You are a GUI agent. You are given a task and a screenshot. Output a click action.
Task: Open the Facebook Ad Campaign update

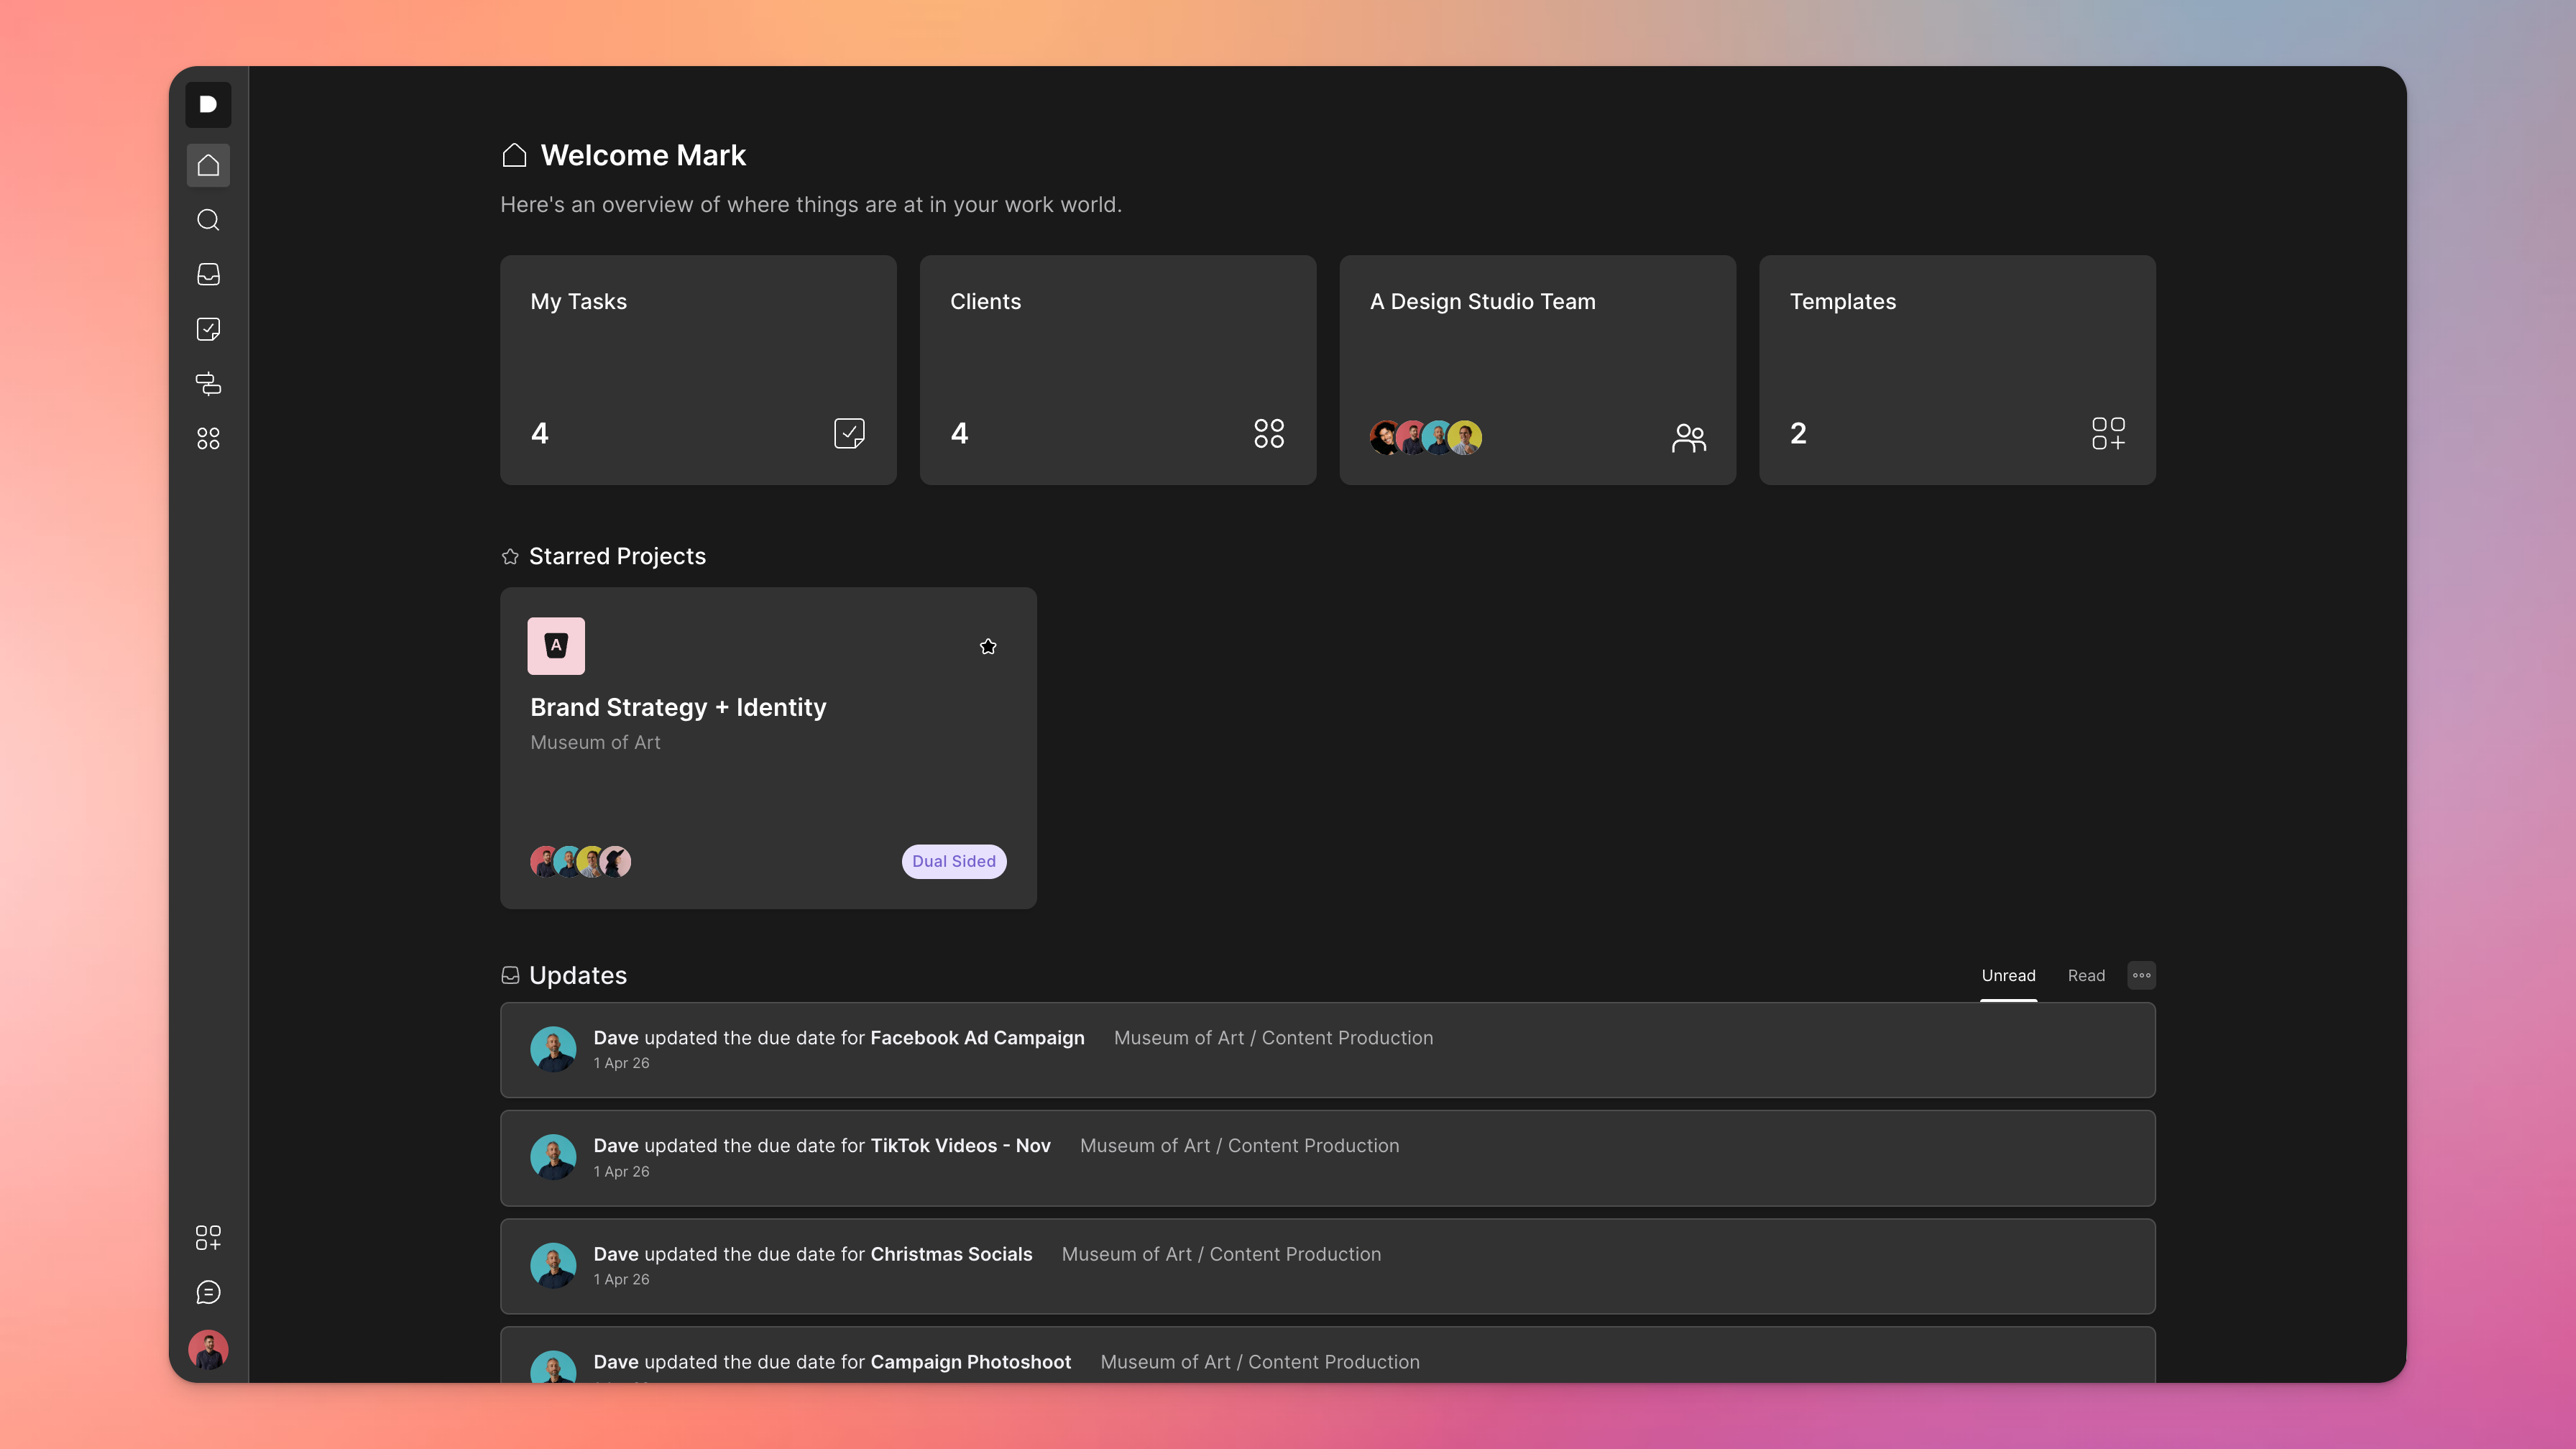point(1328,1050)
